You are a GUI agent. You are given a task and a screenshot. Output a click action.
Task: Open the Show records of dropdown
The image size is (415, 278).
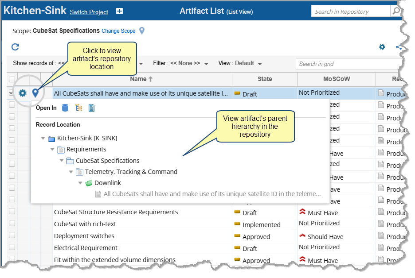click(141, 64)
